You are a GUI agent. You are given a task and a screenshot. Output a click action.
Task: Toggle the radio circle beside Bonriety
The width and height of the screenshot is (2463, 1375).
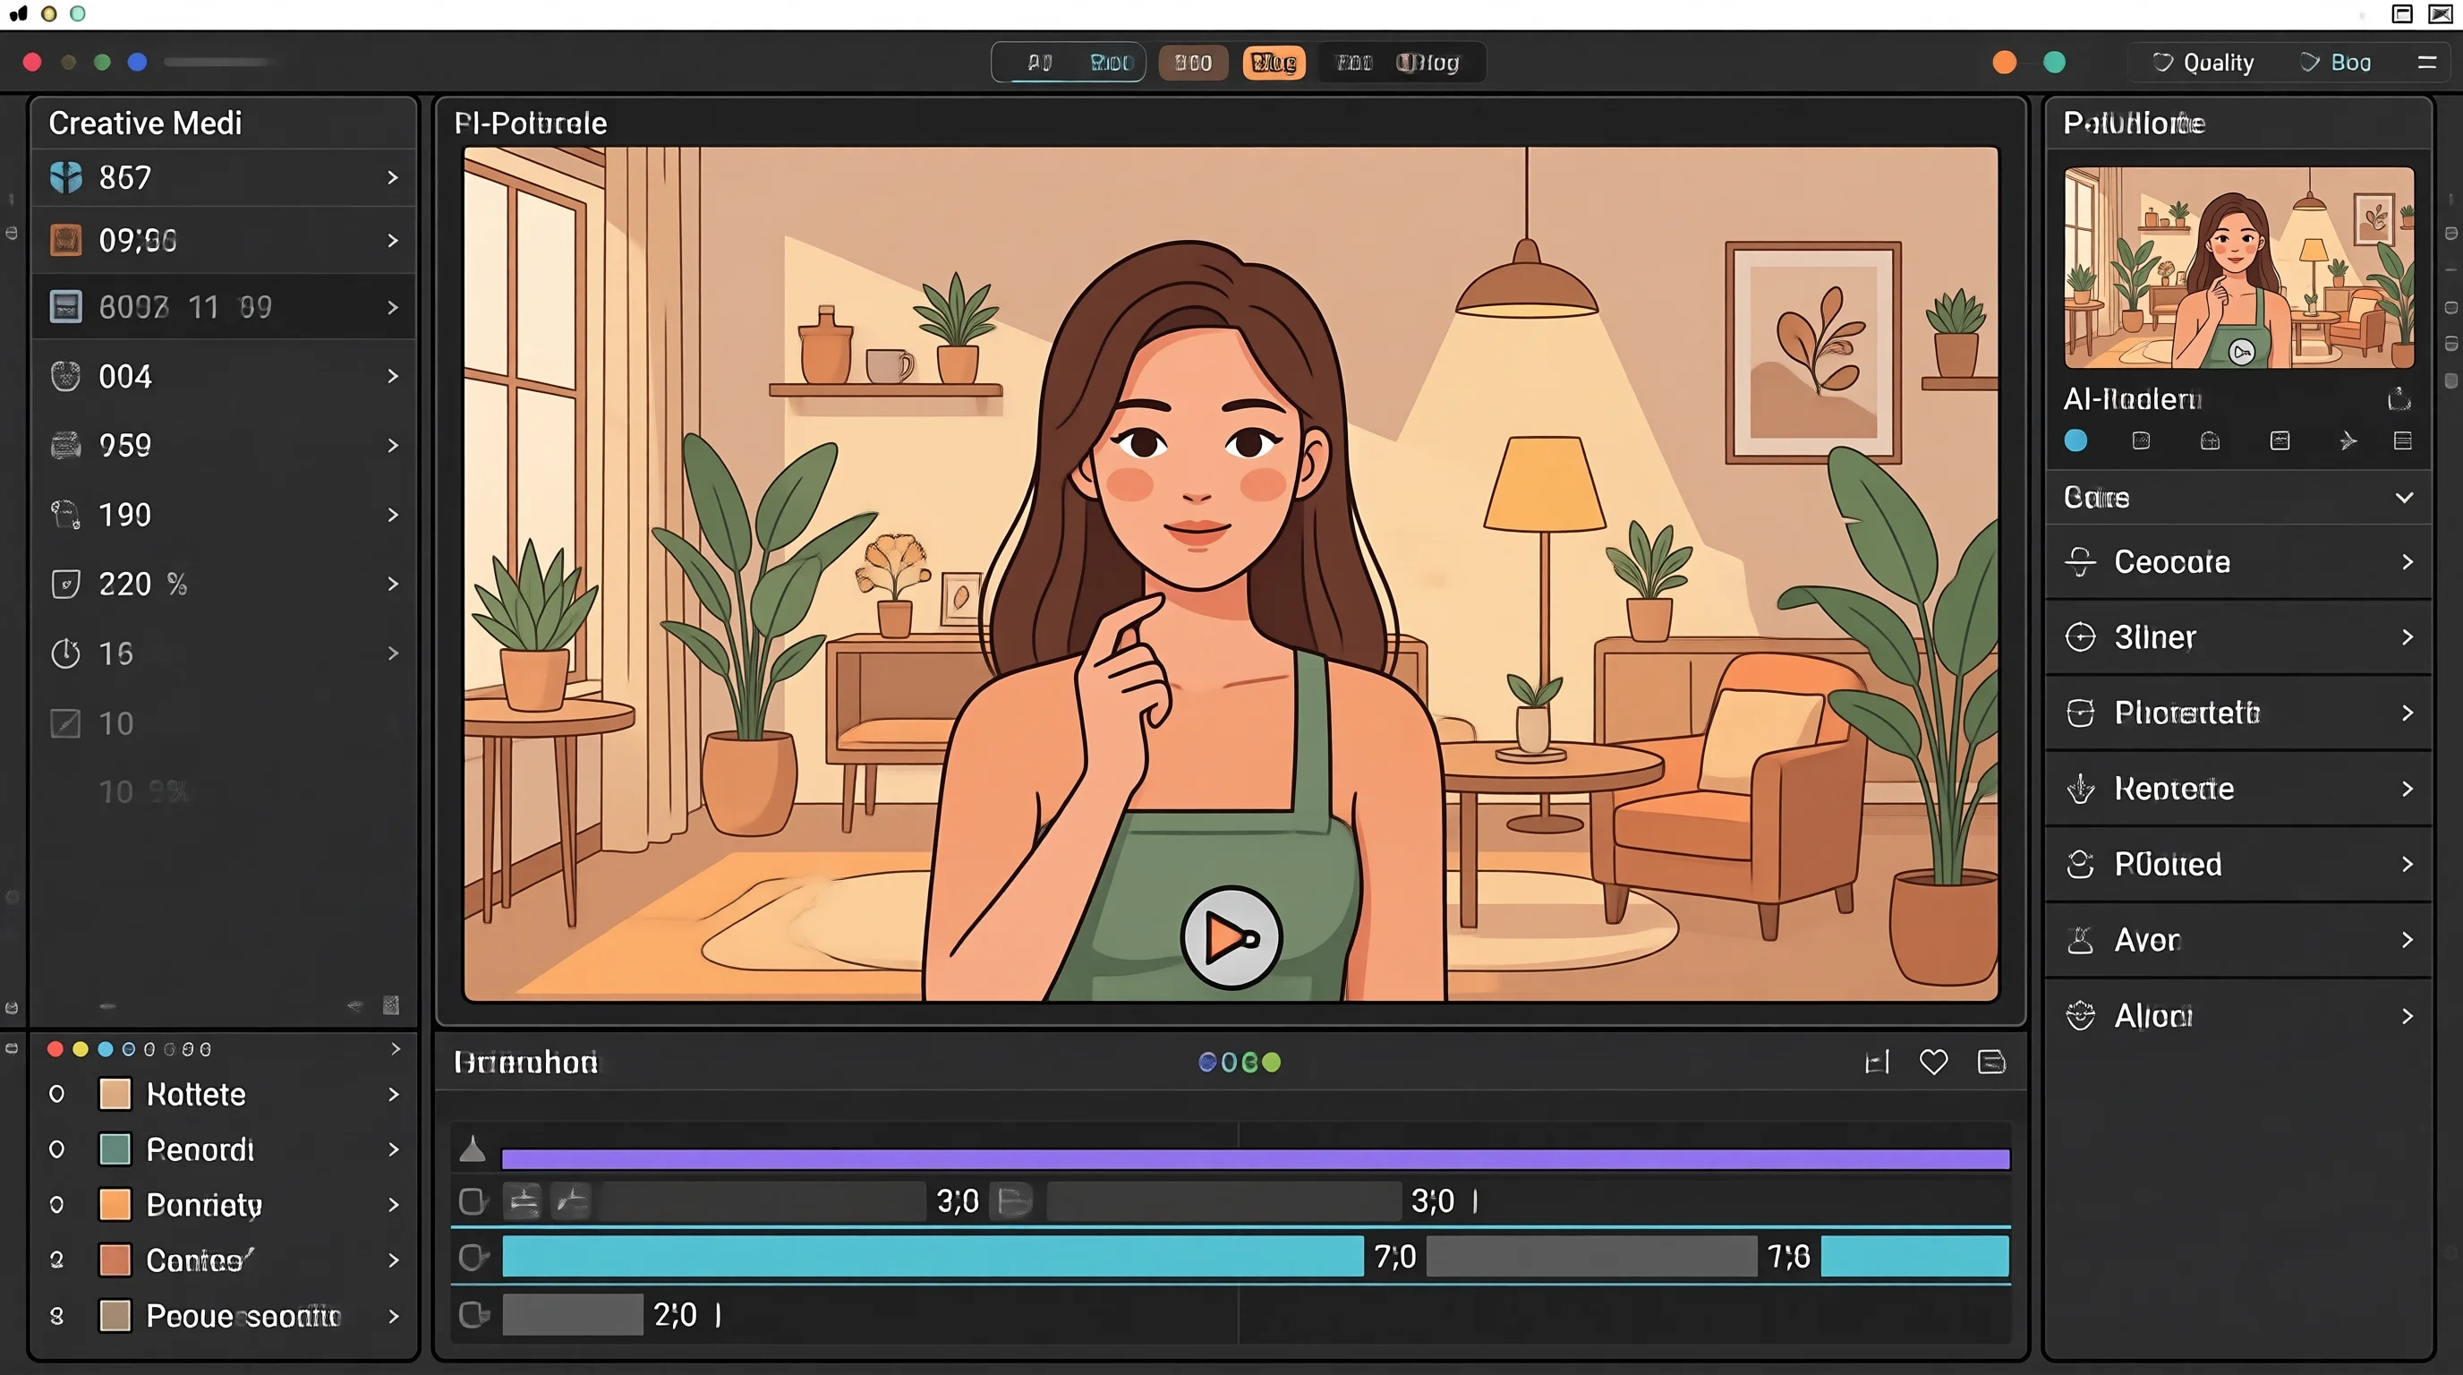coord(56,1205)
